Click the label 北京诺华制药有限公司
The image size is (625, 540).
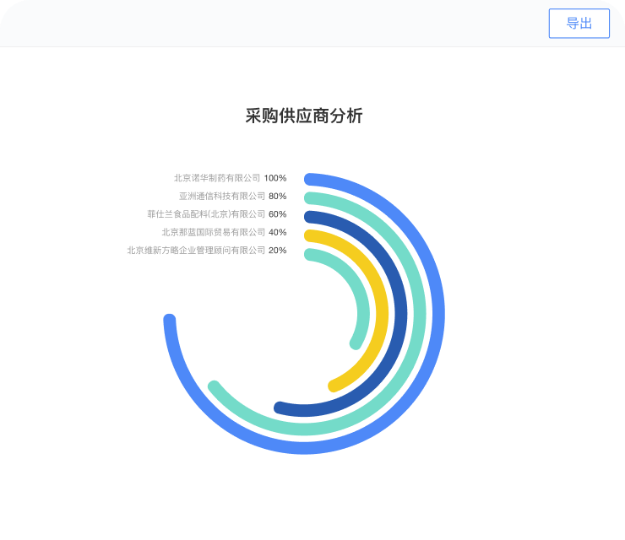(x=217, y=178)
